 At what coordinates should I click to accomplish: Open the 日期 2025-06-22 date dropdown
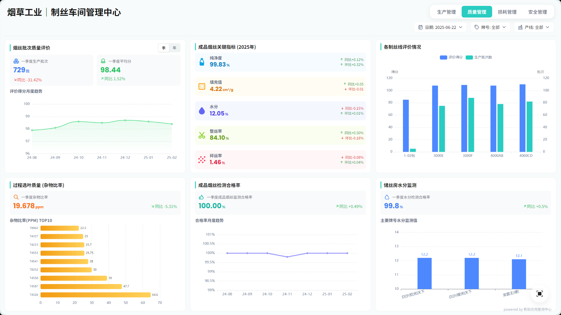[x=440, y=27]
